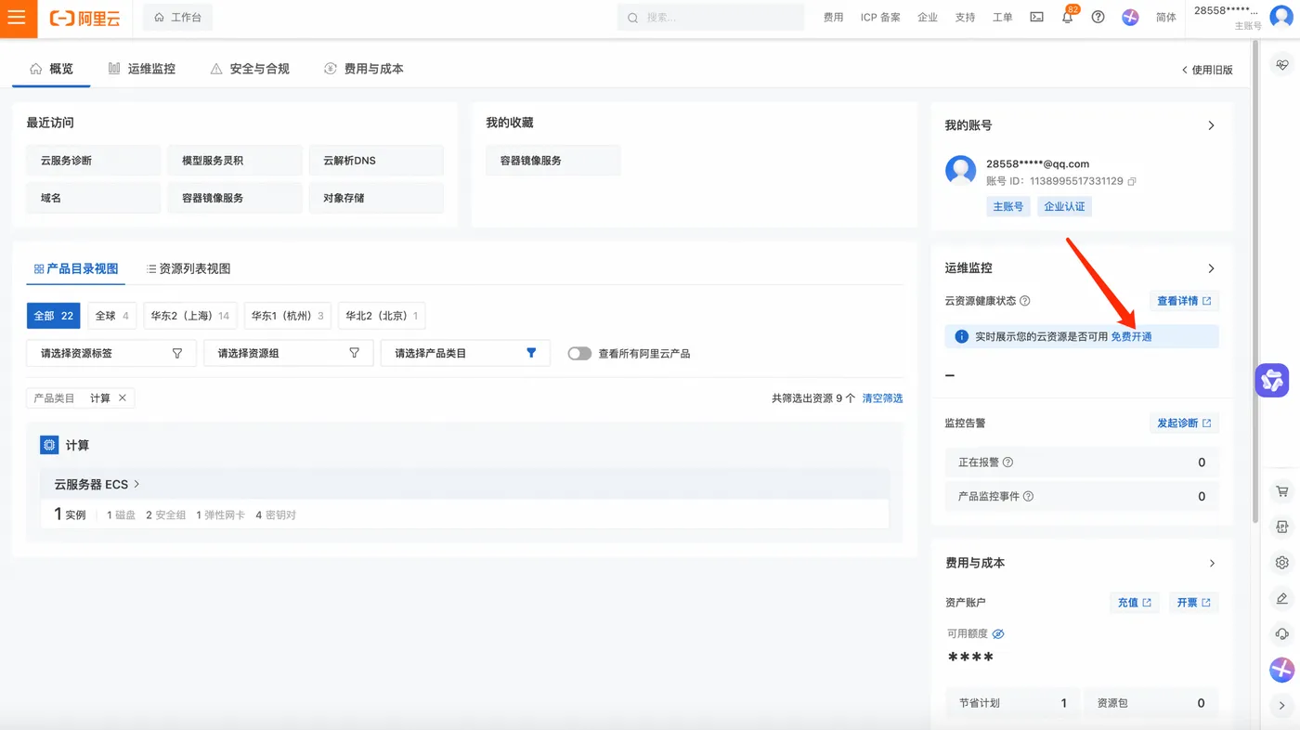Screen dimensions: 1300x730
Task: Open 企业 in the top menu
Action: coord(928,18)
